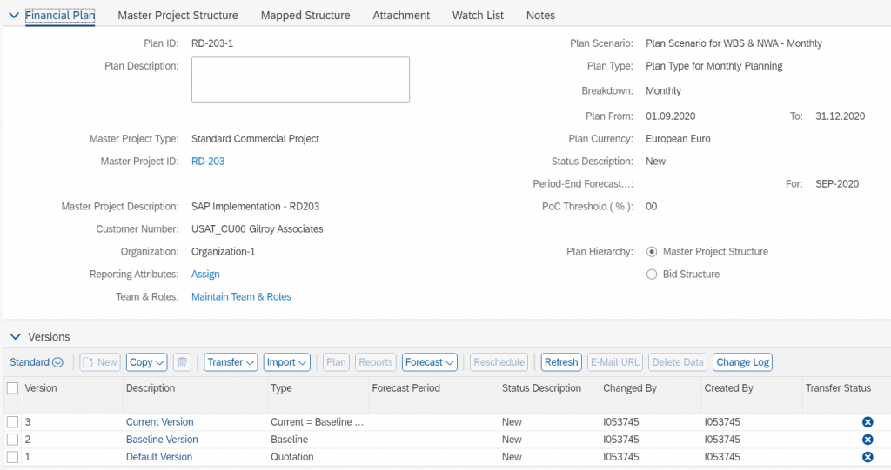
Task: Toggle the select-all checkbox in Versions header
Action: coord(12,388)
